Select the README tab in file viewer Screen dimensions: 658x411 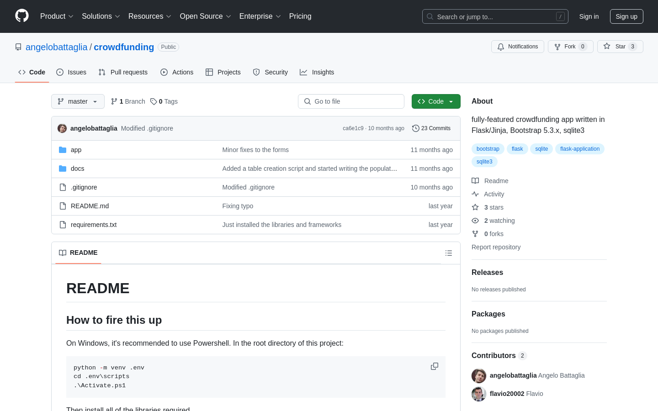coord(78,253)
